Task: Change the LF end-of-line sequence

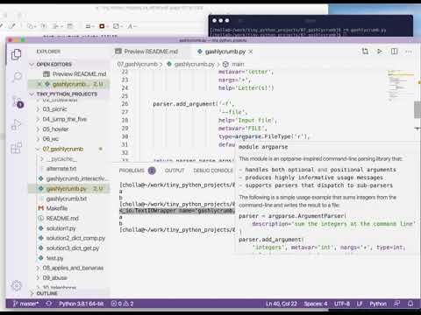Action: [x=360, y=304]
